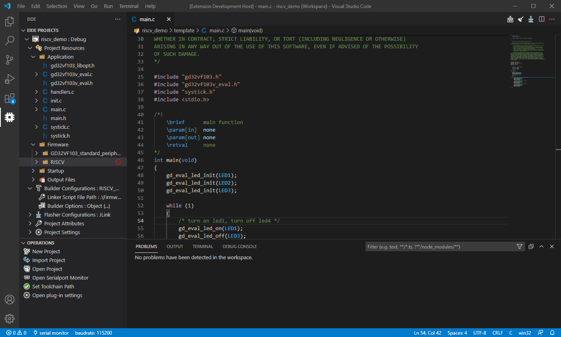This screenshot has width=561, height=337.
Task: Switch to the OUTPUT panel tab
Action: [175, 246]
